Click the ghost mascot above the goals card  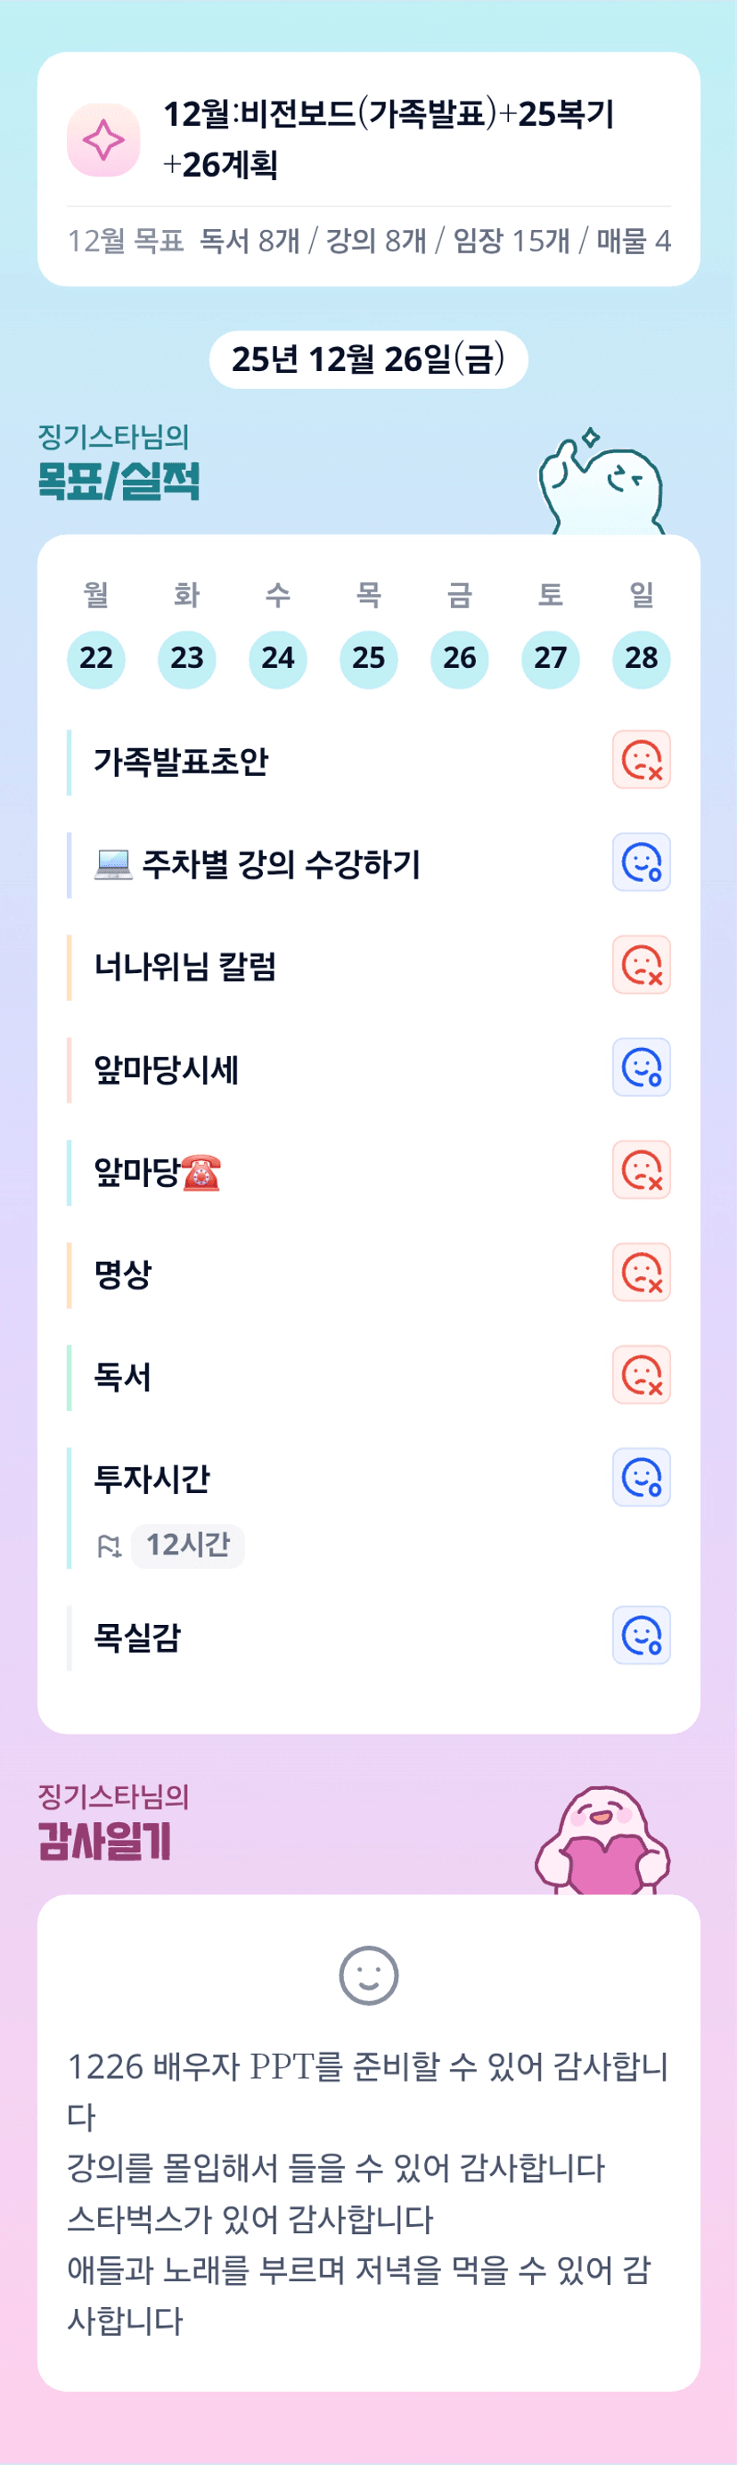602,485
